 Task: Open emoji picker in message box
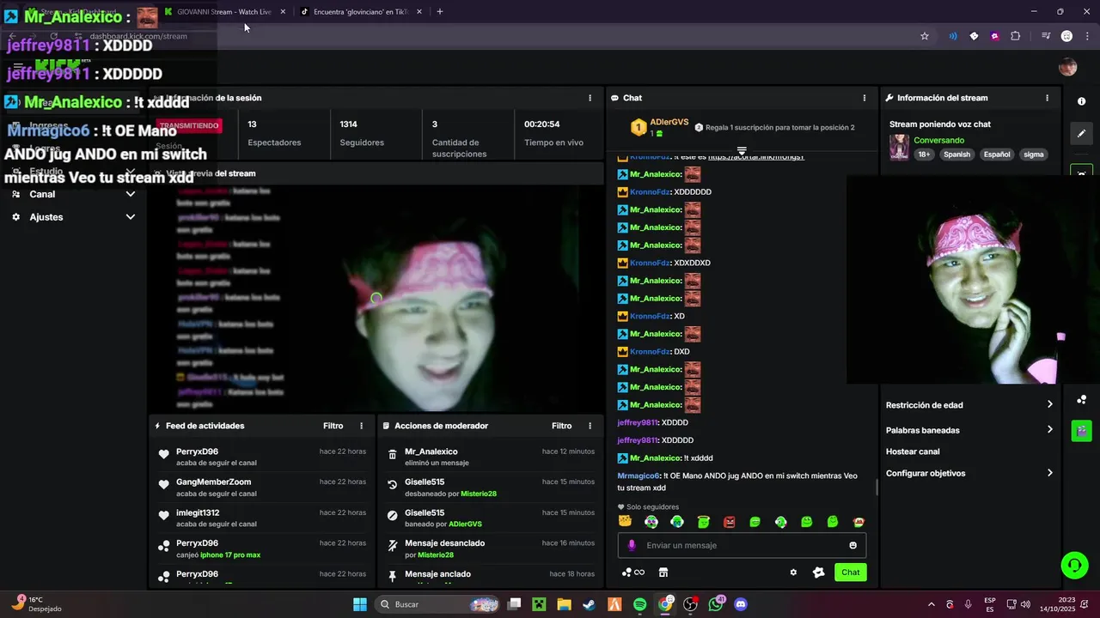click(852, 545)
